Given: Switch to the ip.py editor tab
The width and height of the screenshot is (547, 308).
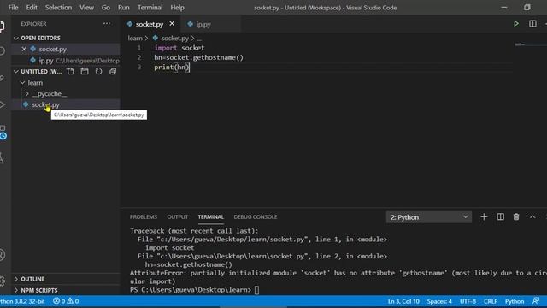Looking at the screenshot, I should tap(203, 24).
